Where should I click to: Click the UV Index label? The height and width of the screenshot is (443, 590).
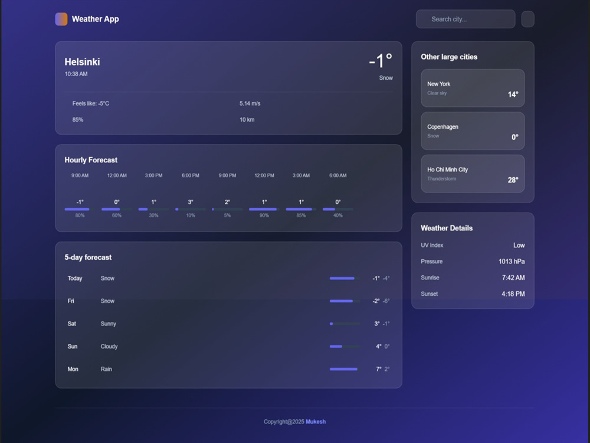point(432,245)
